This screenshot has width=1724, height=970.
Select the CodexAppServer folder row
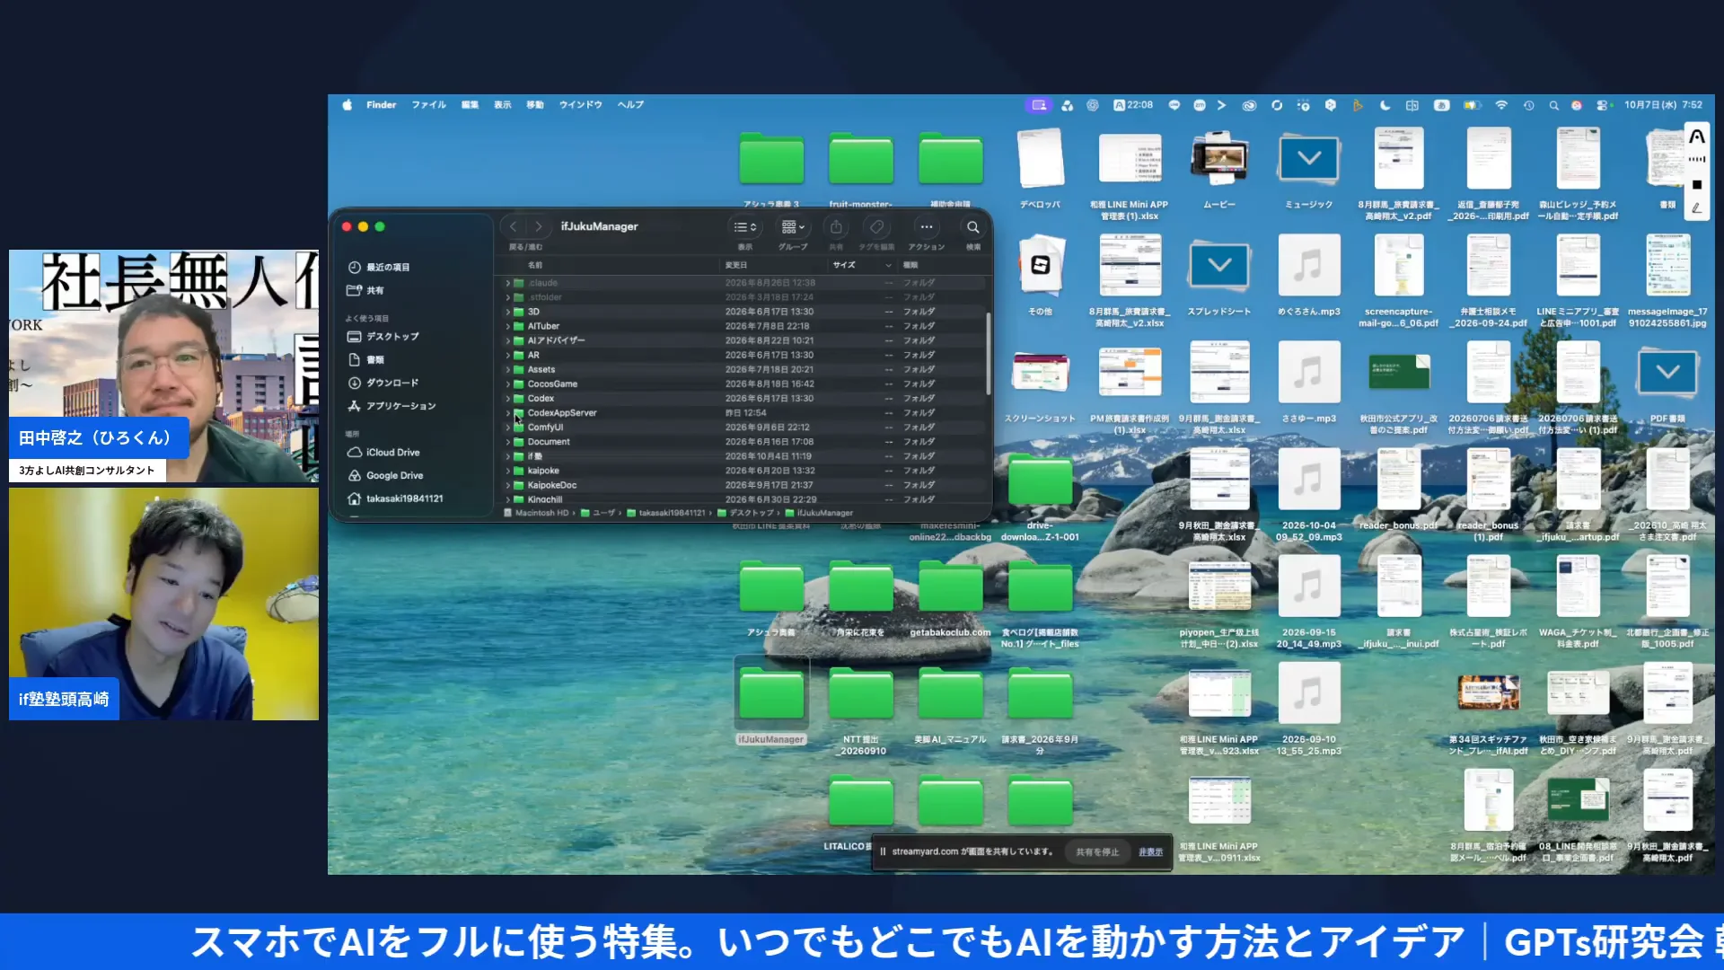(743, 412)
